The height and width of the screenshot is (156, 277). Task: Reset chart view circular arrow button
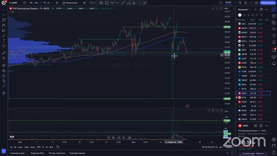[x=129, y=138]
